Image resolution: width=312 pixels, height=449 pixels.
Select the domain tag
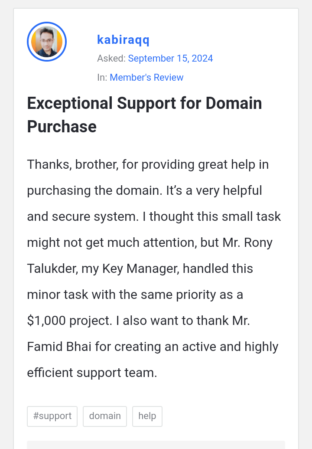[105, 416]
